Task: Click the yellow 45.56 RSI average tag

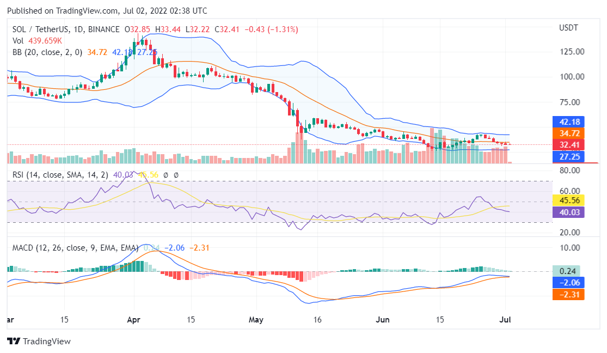Action: point(568,200)
